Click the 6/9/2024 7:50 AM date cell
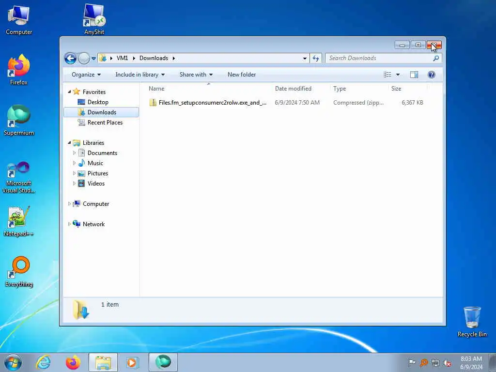This screenshot has width=496, height=372. [x=297, y=103]
